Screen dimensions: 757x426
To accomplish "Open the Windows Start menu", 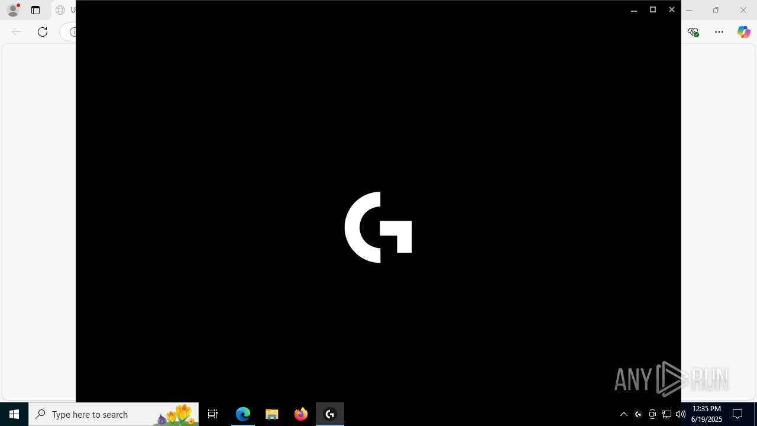I will 14,414.
